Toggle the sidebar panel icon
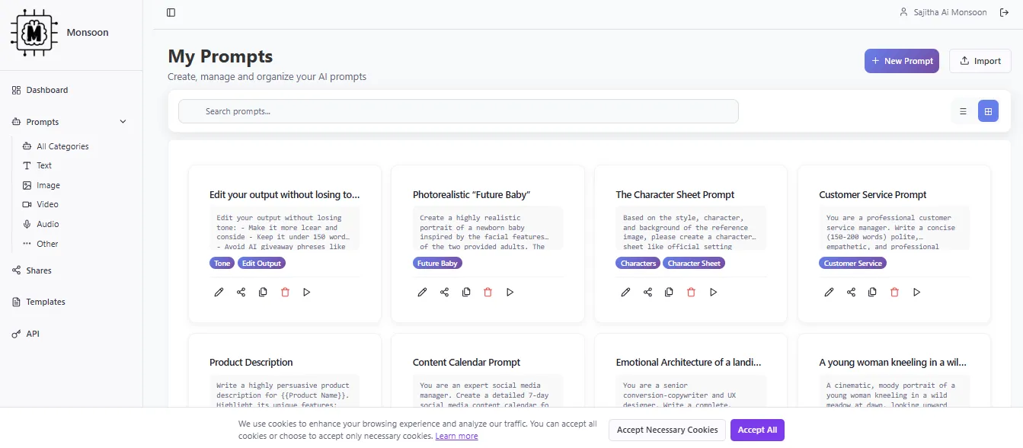1023x448 pixels. point(171,12)
